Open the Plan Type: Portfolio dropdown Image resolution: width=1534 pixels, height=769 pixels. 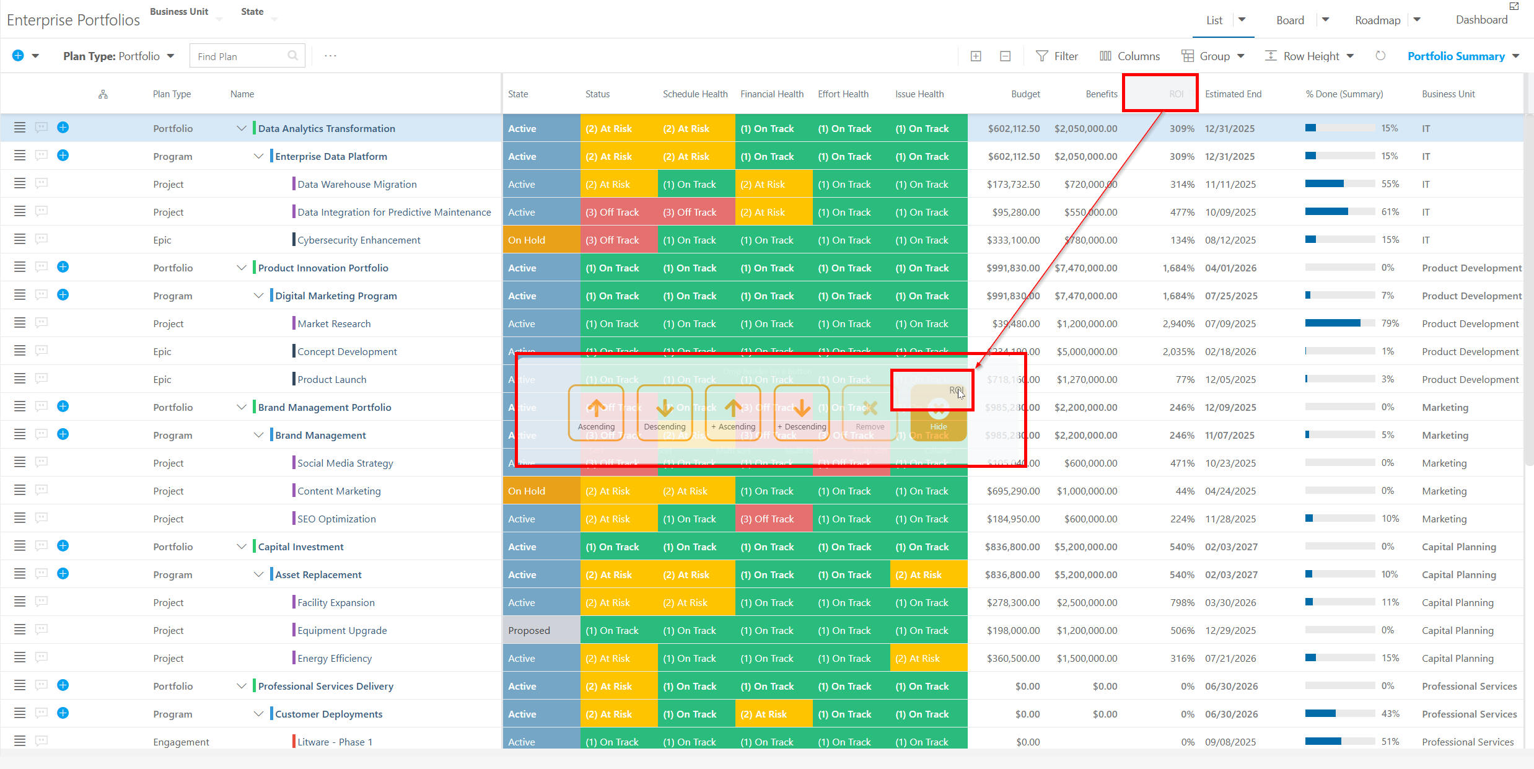[118, 56]
